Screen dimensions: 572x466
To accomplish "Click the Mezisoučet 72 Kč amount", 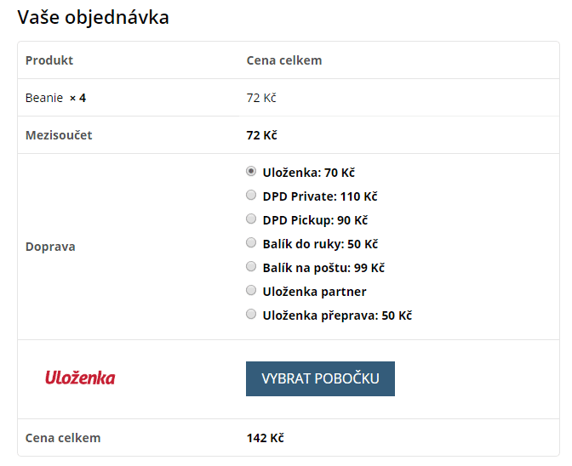I will click(x=262, y=135).
